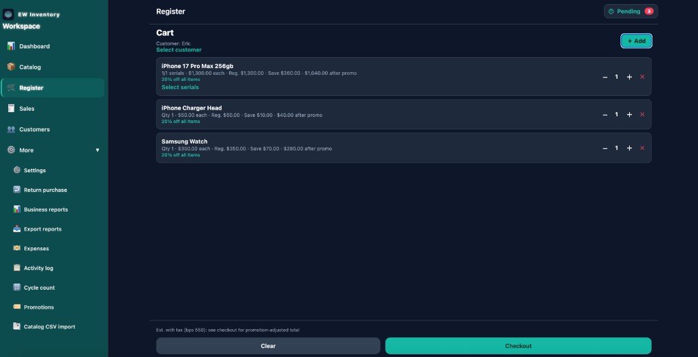Open the Customers page
Image resolution: width=698 pixels, height=357 pixels.
[x=53, y=129]
